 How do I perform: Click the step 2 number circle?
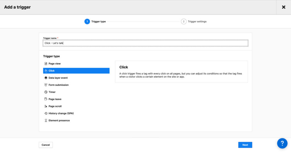[x=184, y=22]
